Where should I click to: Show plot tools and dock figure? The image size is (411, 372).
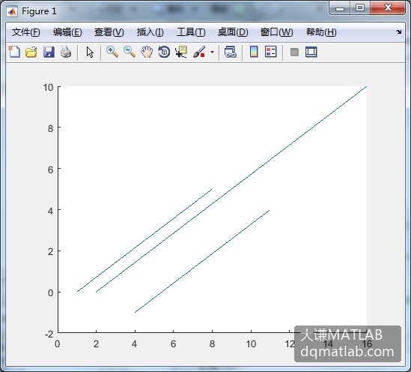click(311, 52)
